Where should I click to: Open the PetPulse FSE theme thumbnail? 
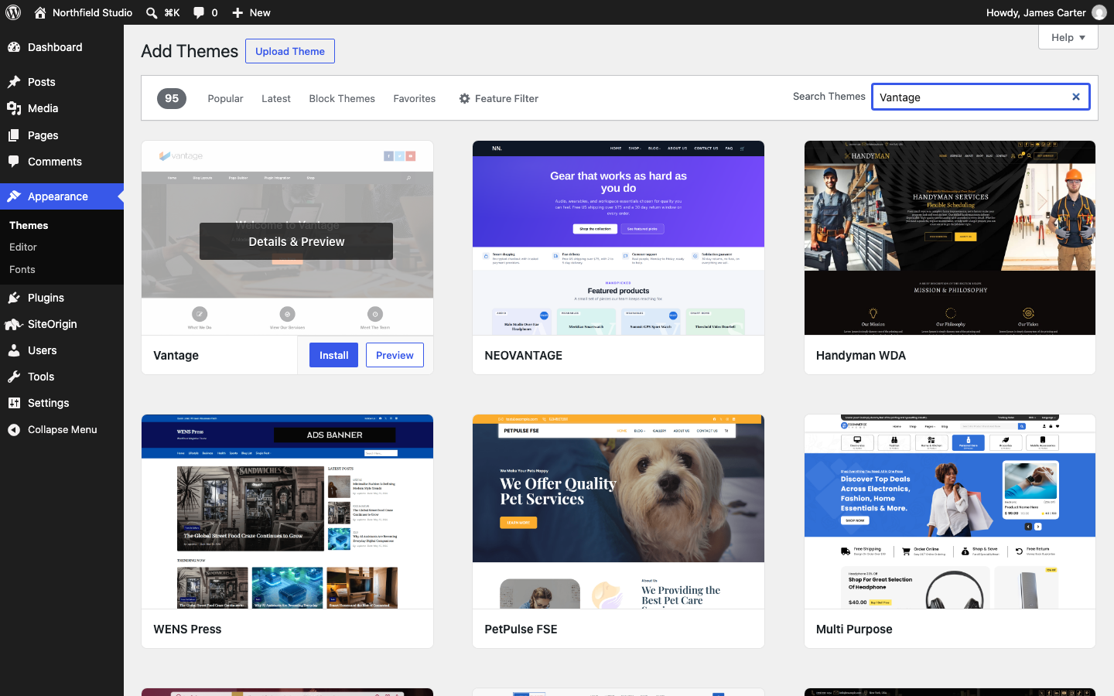coord(618,512)
